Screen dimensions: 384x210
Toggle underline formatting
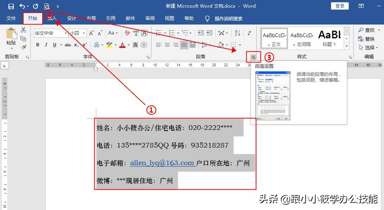(54, 45)
